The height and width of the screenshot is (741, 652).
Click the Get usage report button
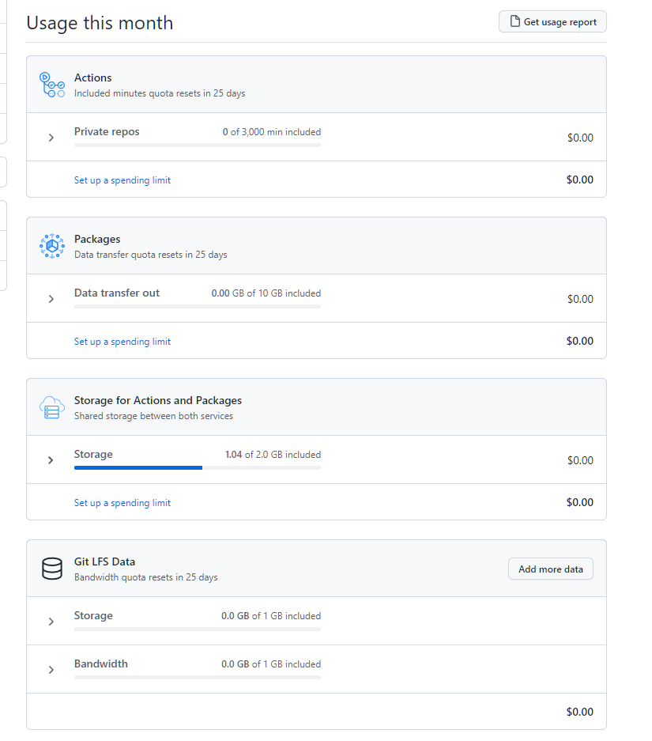tap(552, 21)
